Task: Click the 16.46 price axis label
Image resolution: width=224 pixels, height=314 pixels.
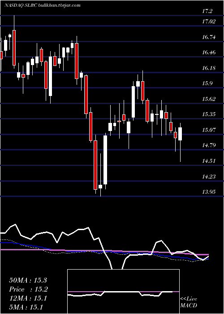Action: [x=209, y=52]
